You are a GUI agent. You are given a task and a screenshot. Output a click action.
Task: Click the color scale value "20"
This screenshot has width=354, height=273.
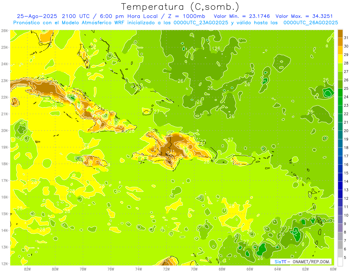(347, 131)
